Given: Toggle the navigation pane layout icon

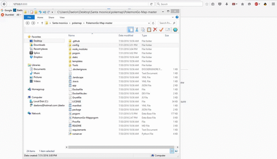Looking at the screenshot, I should (x=131, y=30).
